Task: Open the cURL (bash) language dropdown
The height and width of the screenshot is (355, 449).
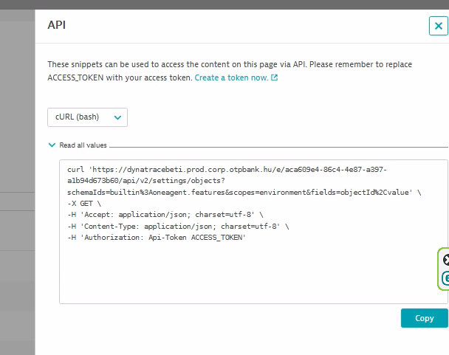Action: [x=87, y=117]
